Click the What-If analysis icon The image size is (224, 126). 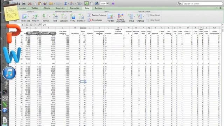point(35,17)
